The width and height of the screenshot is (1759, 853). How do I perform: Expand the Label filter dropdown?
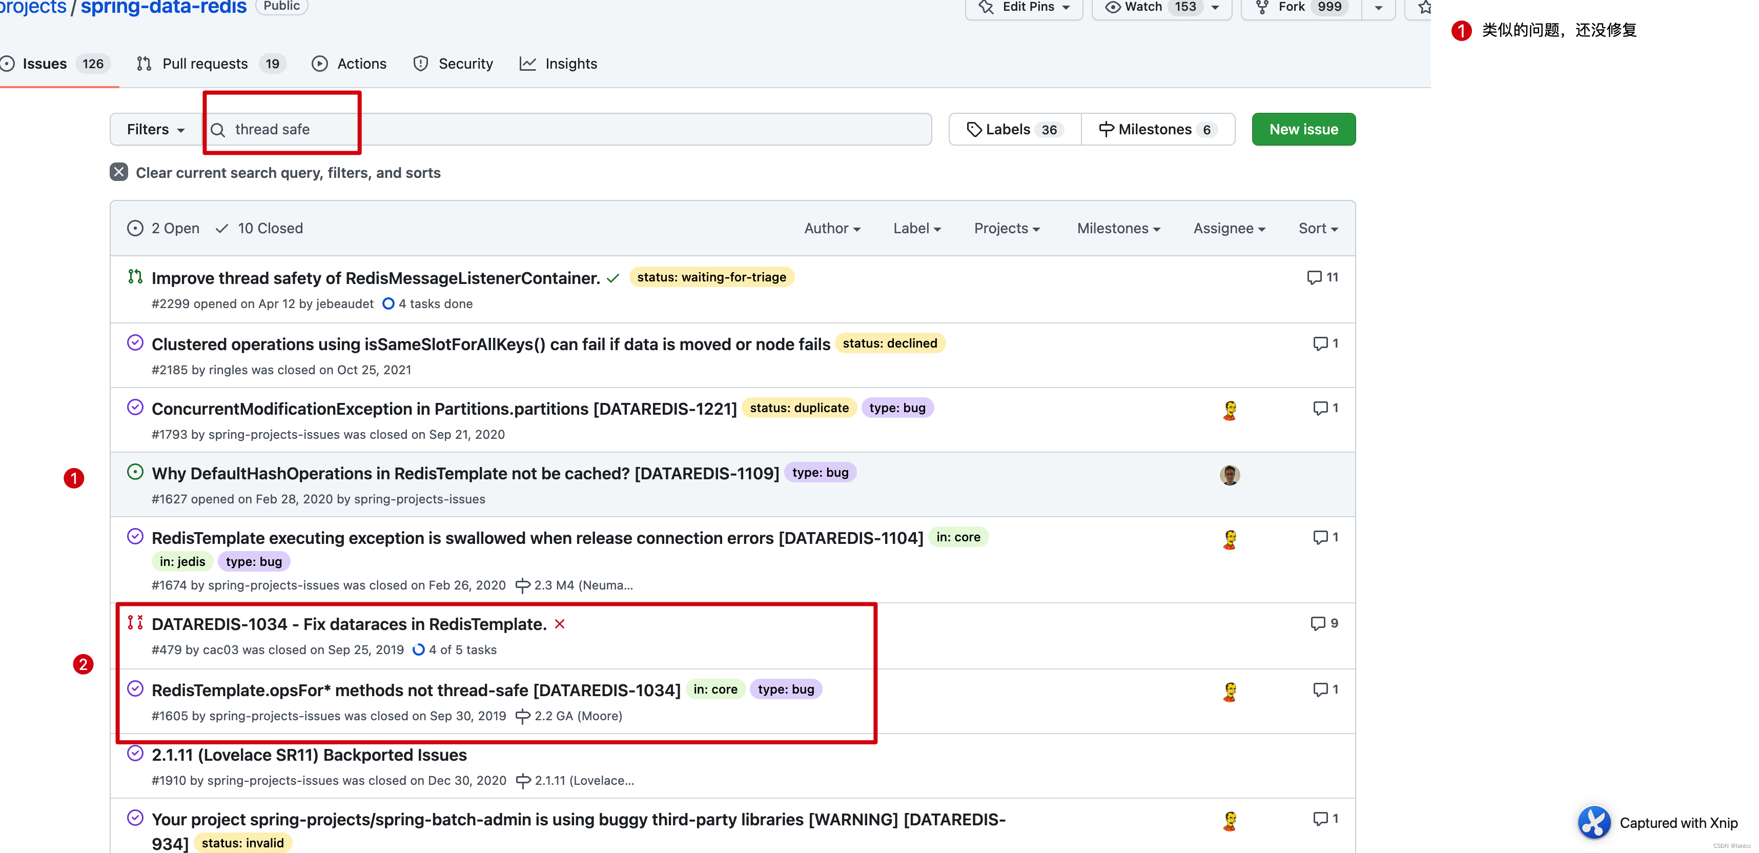click(917, 229)
